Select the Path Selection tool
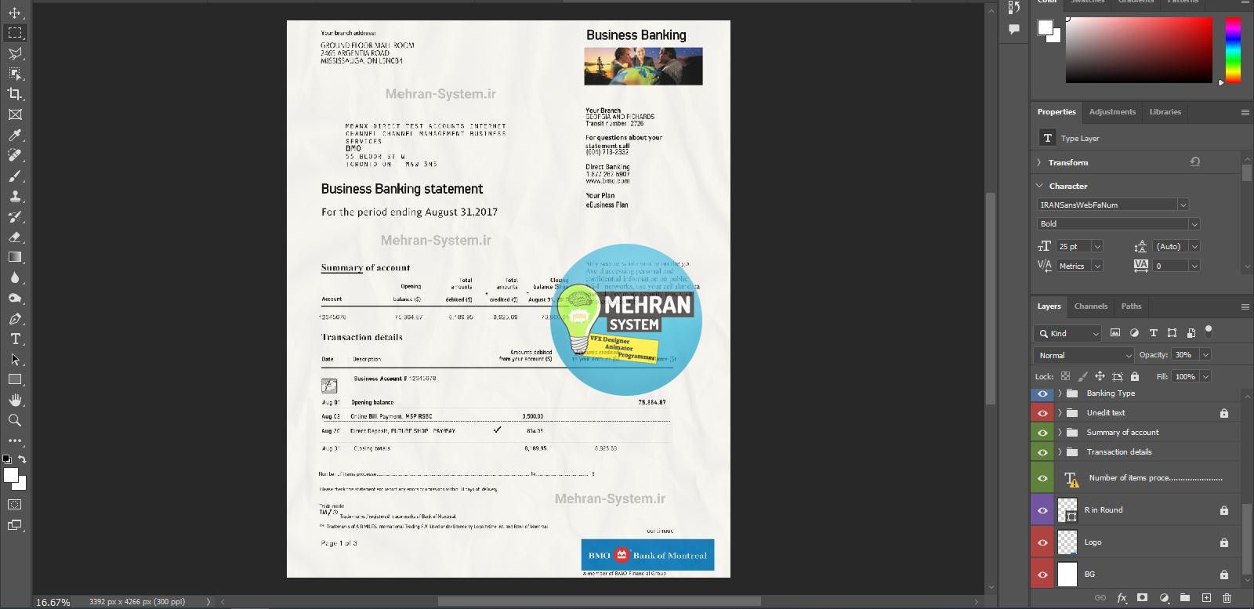 pyautogui.click(x=15, y=360)
